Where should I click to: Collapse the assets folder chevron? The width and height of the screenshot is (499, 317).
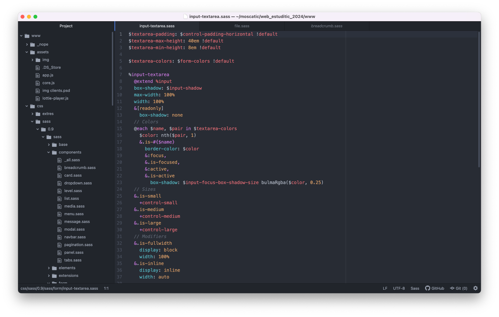(27, 52)
